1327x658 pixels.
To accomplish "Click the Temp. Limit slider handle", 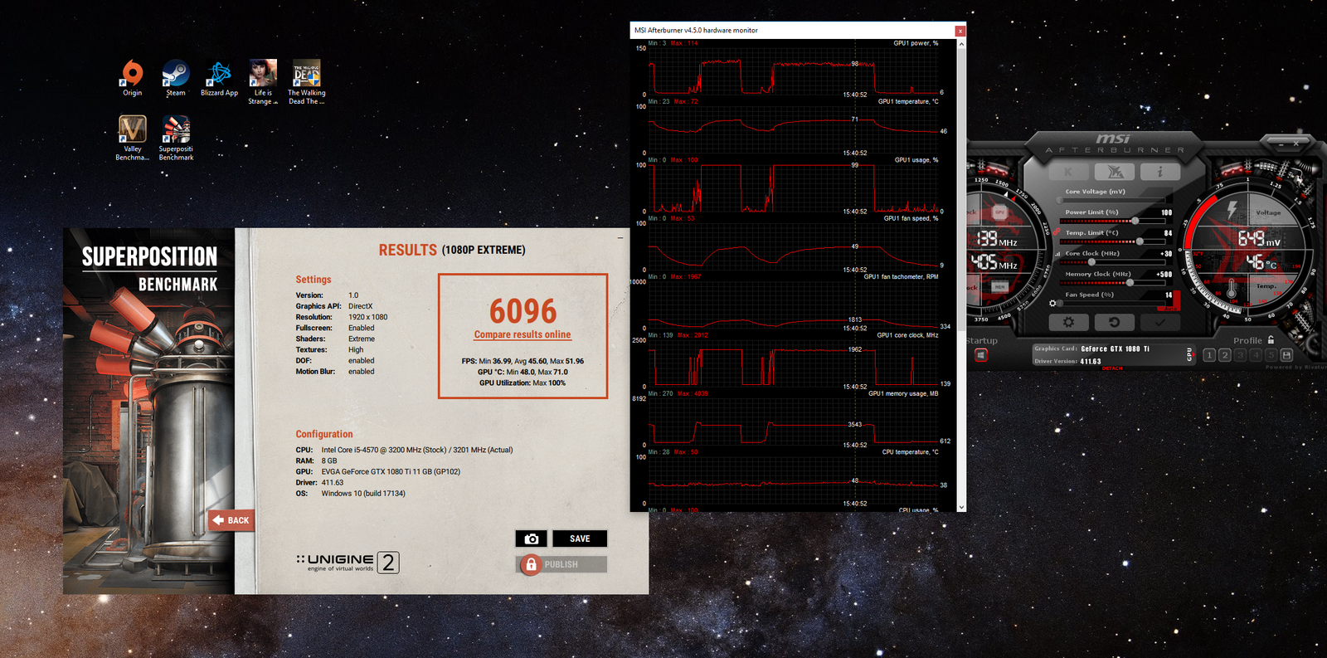I will pyautogui.click(x=1140, y=241).
